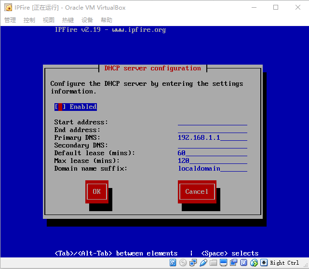
Task: Open the 管理 menu
Action: click(x=10, y=20)
